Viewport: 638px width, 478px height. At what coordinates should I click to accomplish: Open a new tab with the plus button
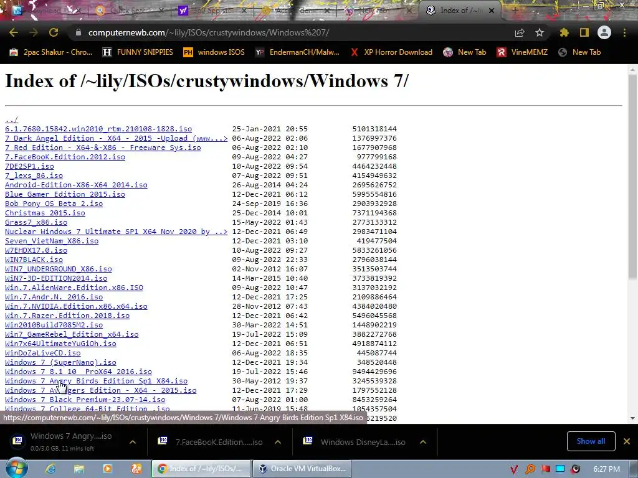[515, 11]
